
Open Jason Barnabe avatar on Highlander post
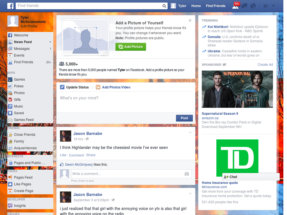[x=66, y=136]
